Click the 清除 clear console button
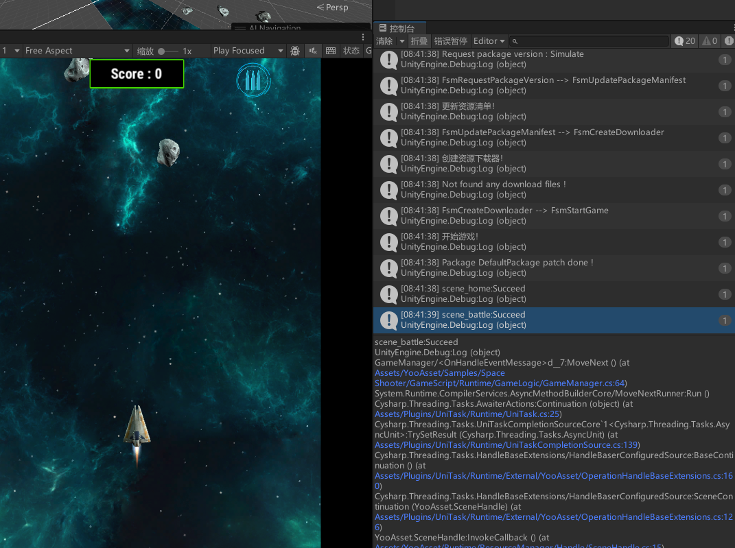Viewport: 735px width, 548px height. click(x=384, y=41)
